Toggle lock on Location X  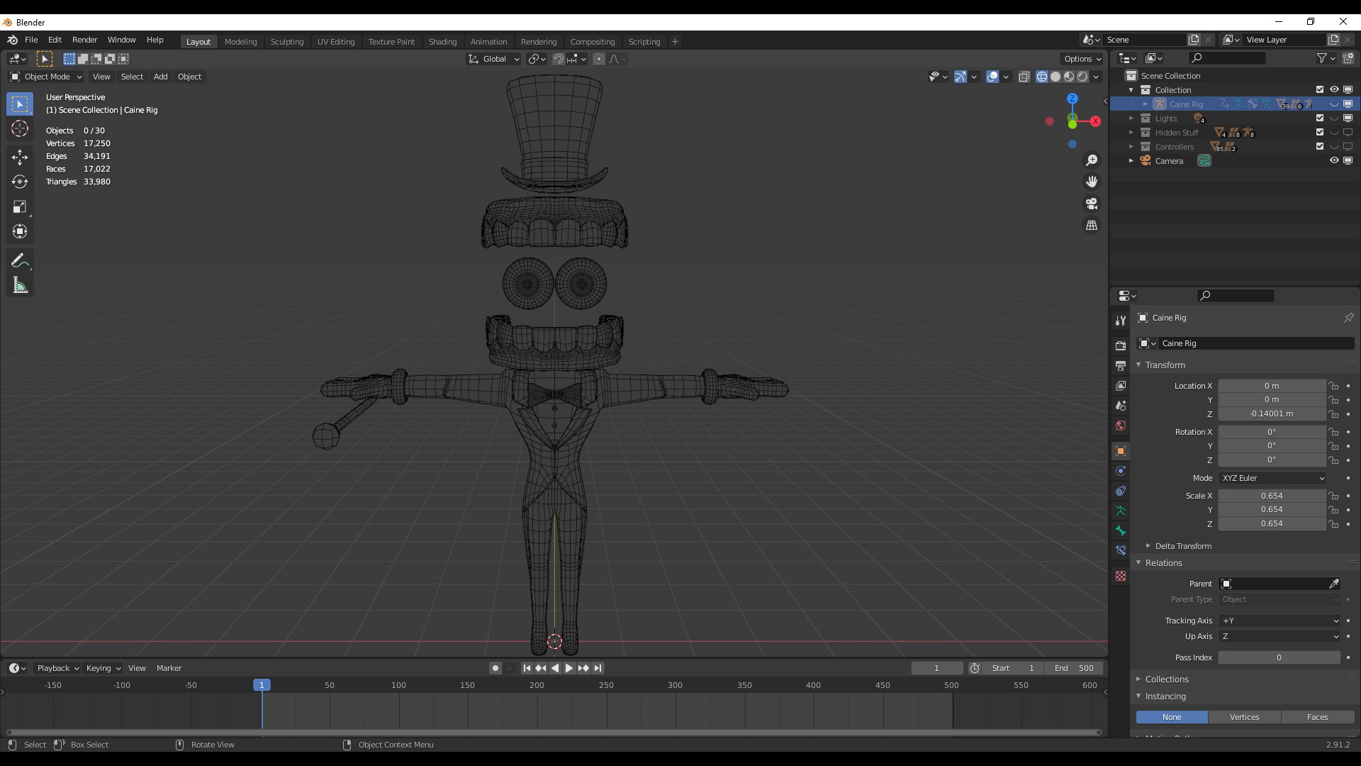[1334, 386]
